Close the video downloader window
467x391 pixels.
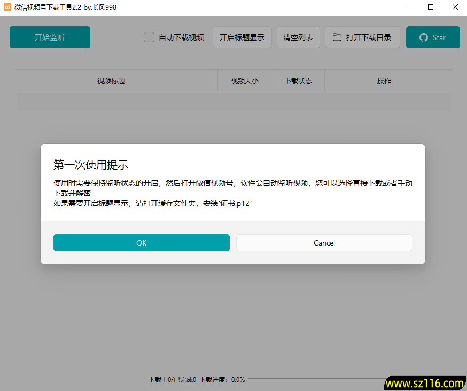pos(455,7)
